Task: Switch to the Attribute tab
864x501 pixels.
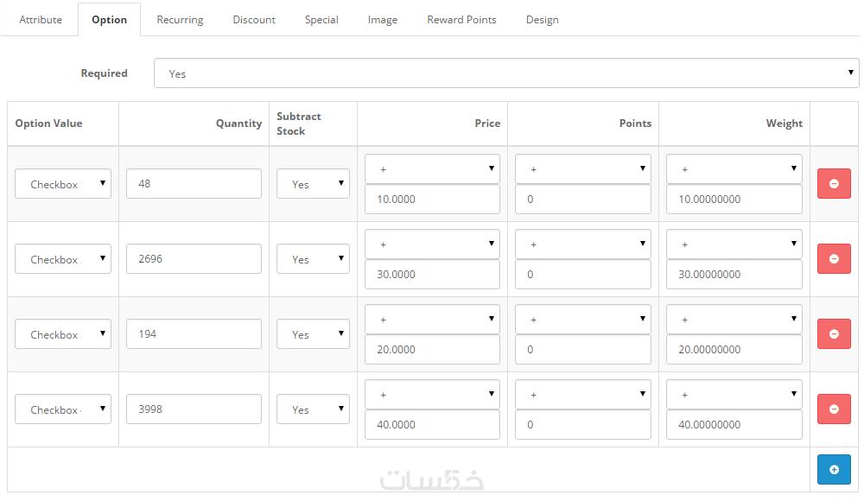Action: pyautogui.click(x=41, y=20)
